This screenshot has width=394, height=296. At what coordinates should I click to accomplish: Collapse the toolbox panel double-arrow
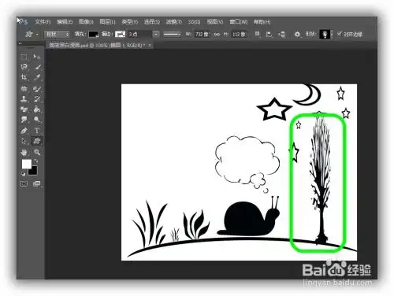pyautogui.click(x=20, y=43)
